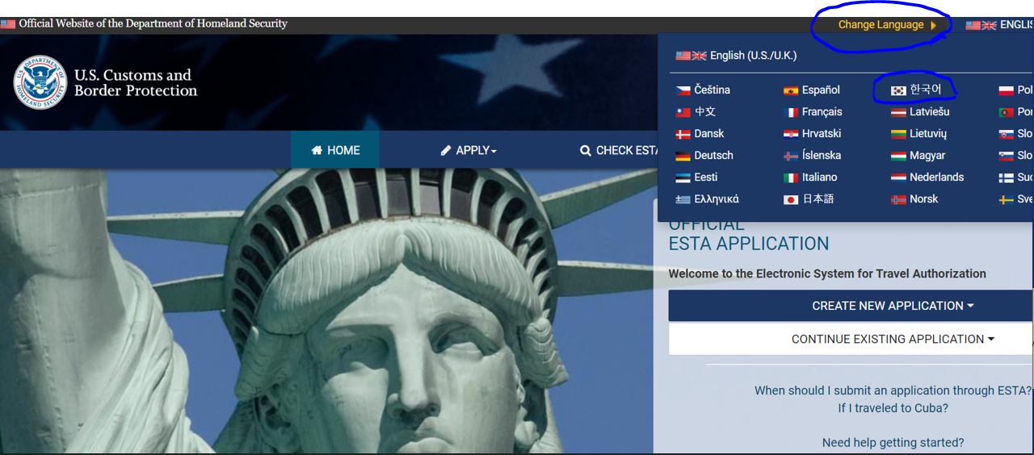Screen dimensions: 1034x455
Task: Click the Latvian flag icon beside Latviešu
Action: pos(898,112)
